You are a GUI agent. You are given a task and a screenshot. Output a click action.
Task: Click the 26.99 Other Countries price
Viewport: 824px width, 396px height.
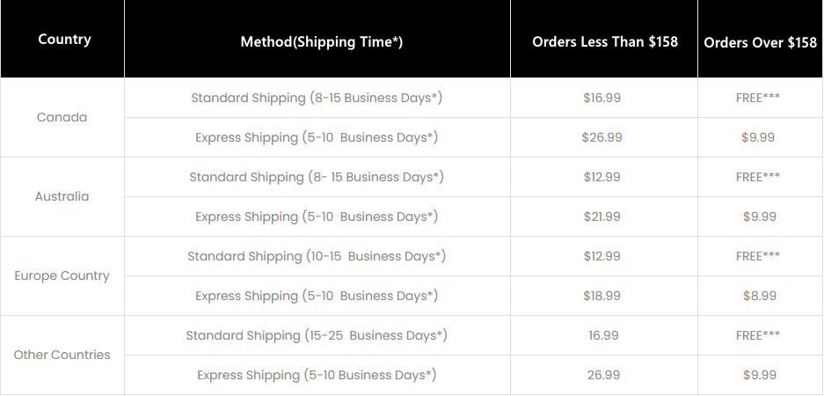pyautogui.click(x=603, y=375)
